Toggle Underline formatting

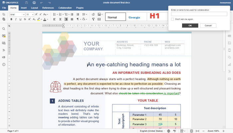click(x=20, y=19)
